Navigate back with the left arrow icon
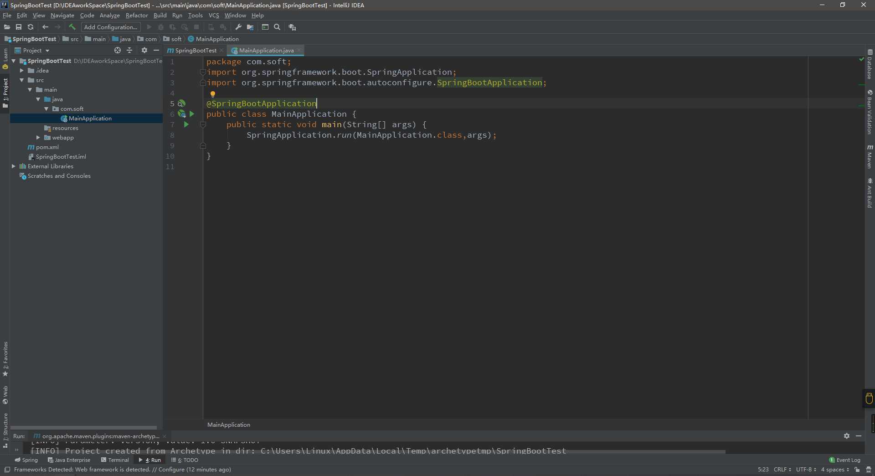The height and width of the screenshot is (476, 875). [45, 27]
